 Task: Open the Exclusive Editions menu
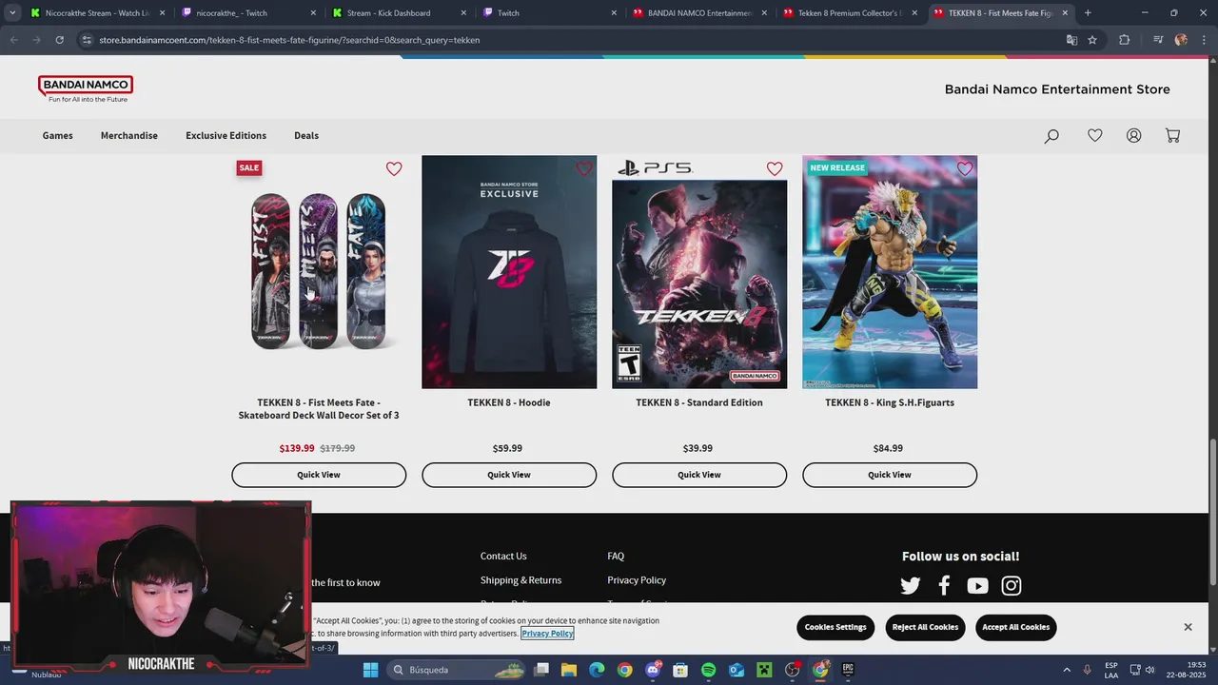tap(226, 135)
